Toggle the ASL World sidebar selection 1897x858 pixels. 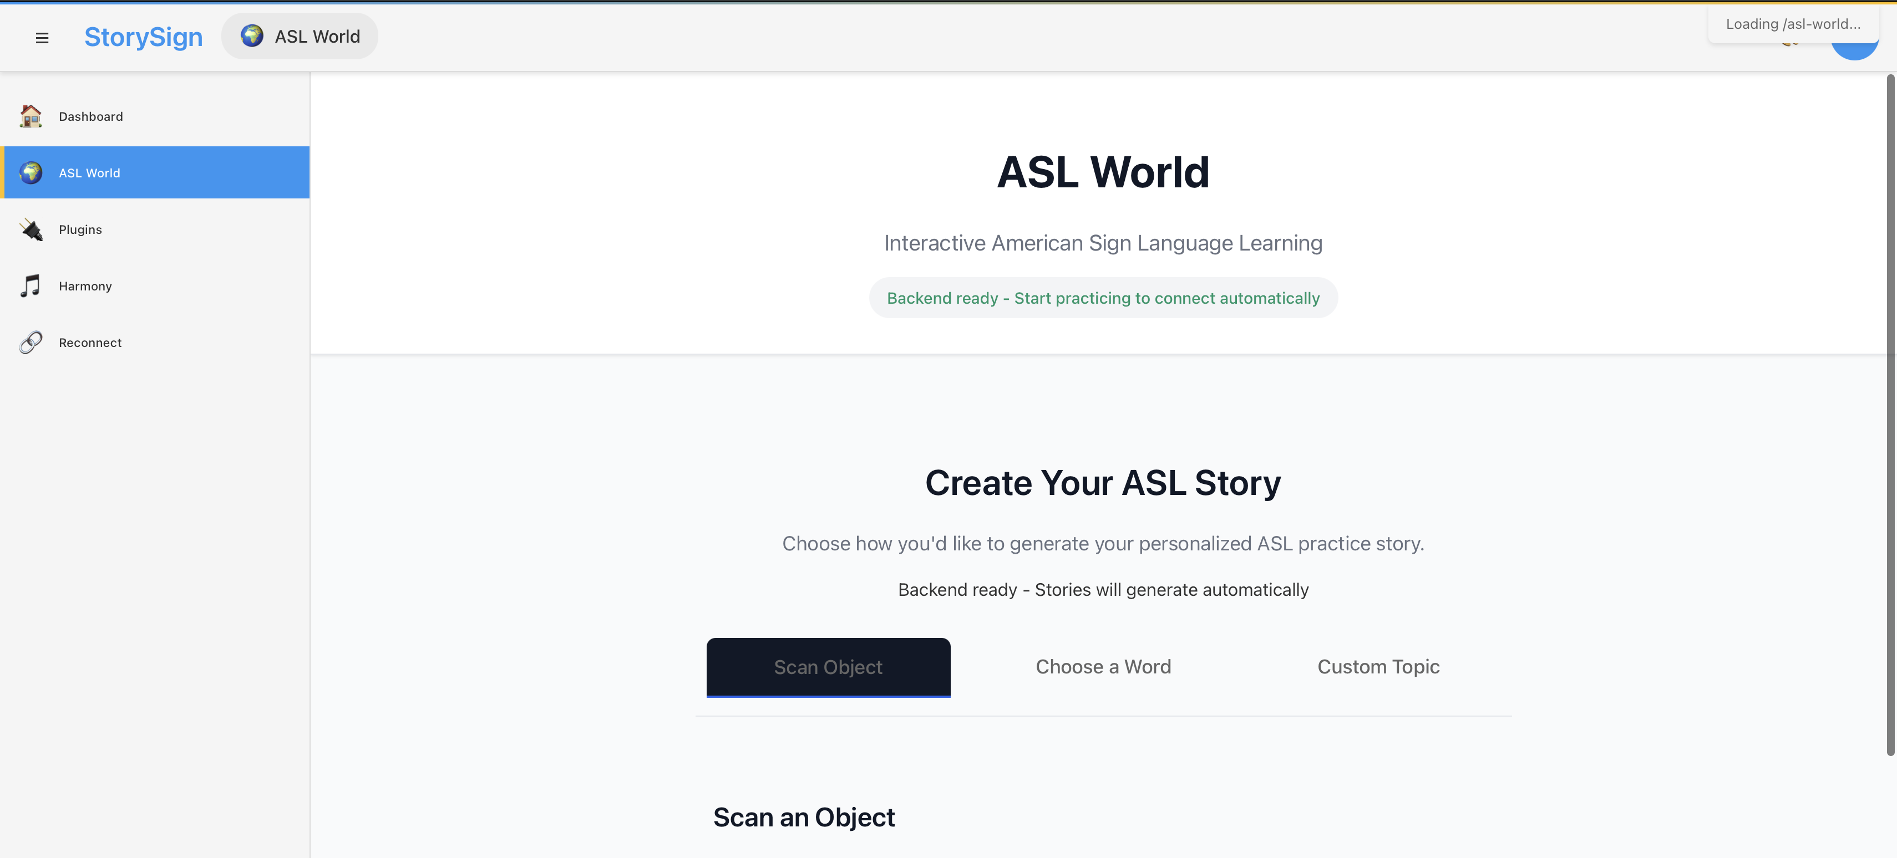pos(155,172)
